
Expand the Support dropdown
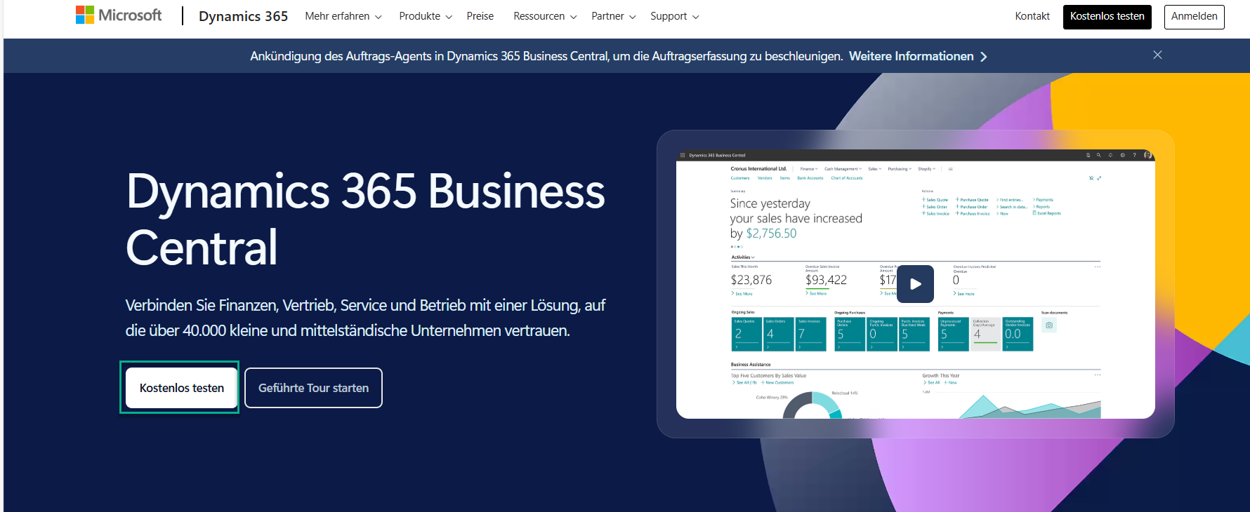point(674,16)
